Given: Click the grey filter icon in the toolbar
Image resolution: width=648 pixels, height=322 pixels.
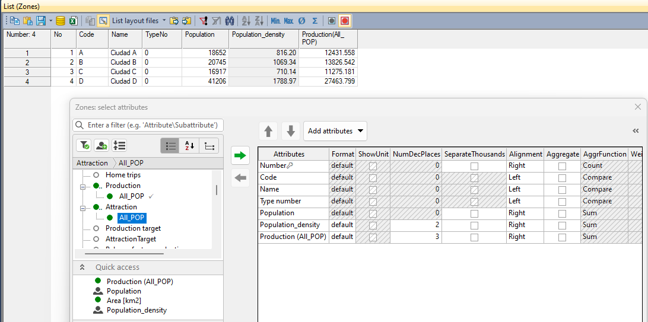Looking at the screenshot, I should point(217,21).
